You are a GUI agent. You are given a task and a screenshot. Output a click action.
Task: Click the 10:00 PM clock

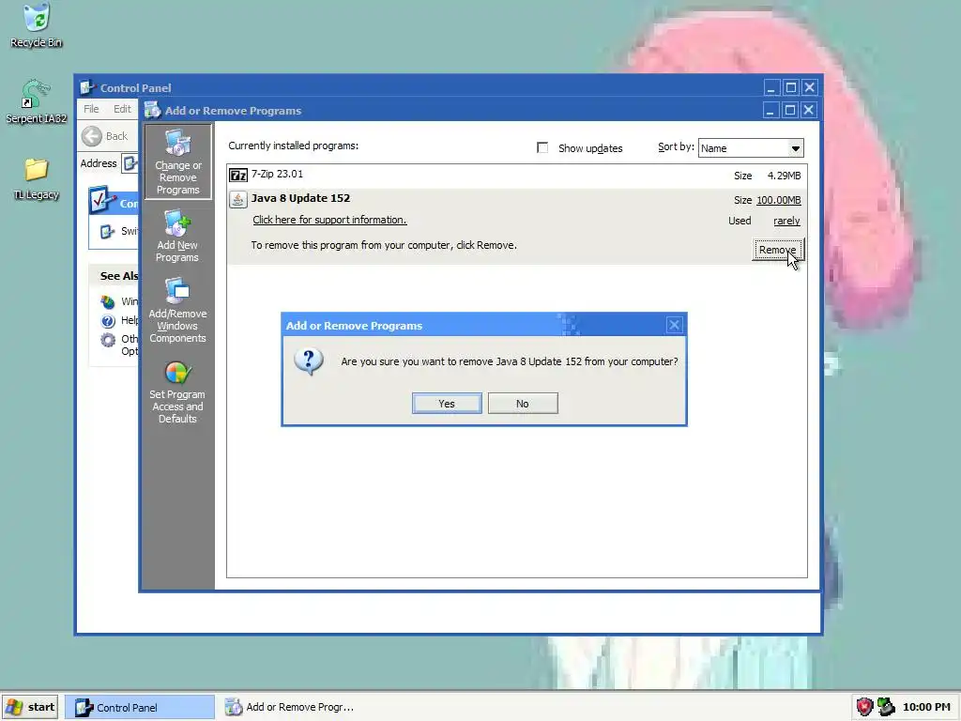(926, 707)
